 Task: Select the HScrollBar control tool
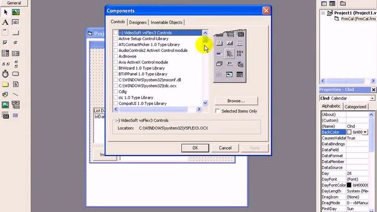(5, 64)
